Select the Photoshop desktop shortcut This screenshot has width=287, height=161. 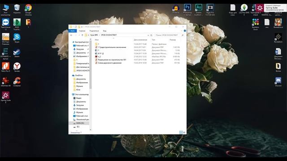(187, 10)
